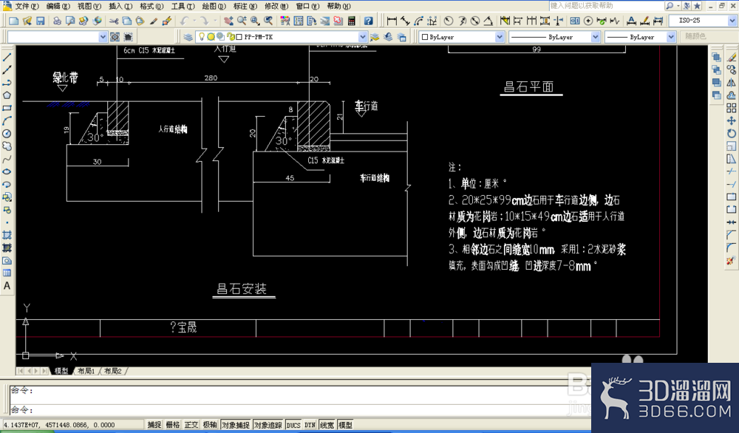Select the Line draw tool
This screenshot has width=739, height=433.
click(x=7, y=57)
